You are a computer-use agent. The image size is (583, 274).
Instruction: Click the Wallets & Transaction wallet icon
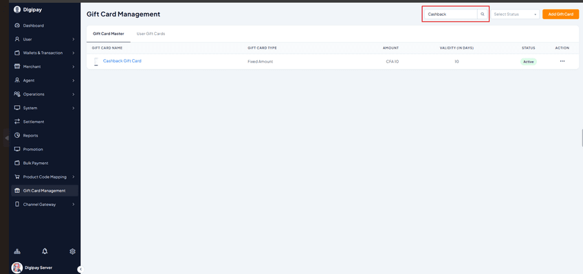click(17, 53)
